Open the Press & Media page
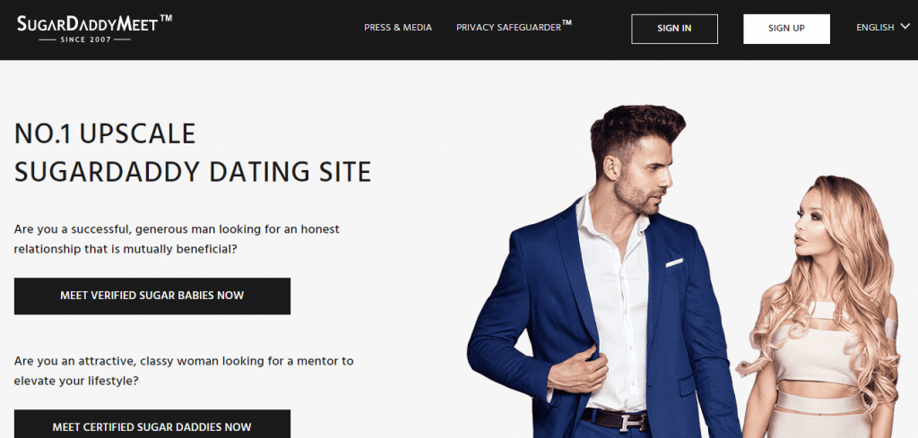This screenshot has height=438, width=918. tap(398, 28)
